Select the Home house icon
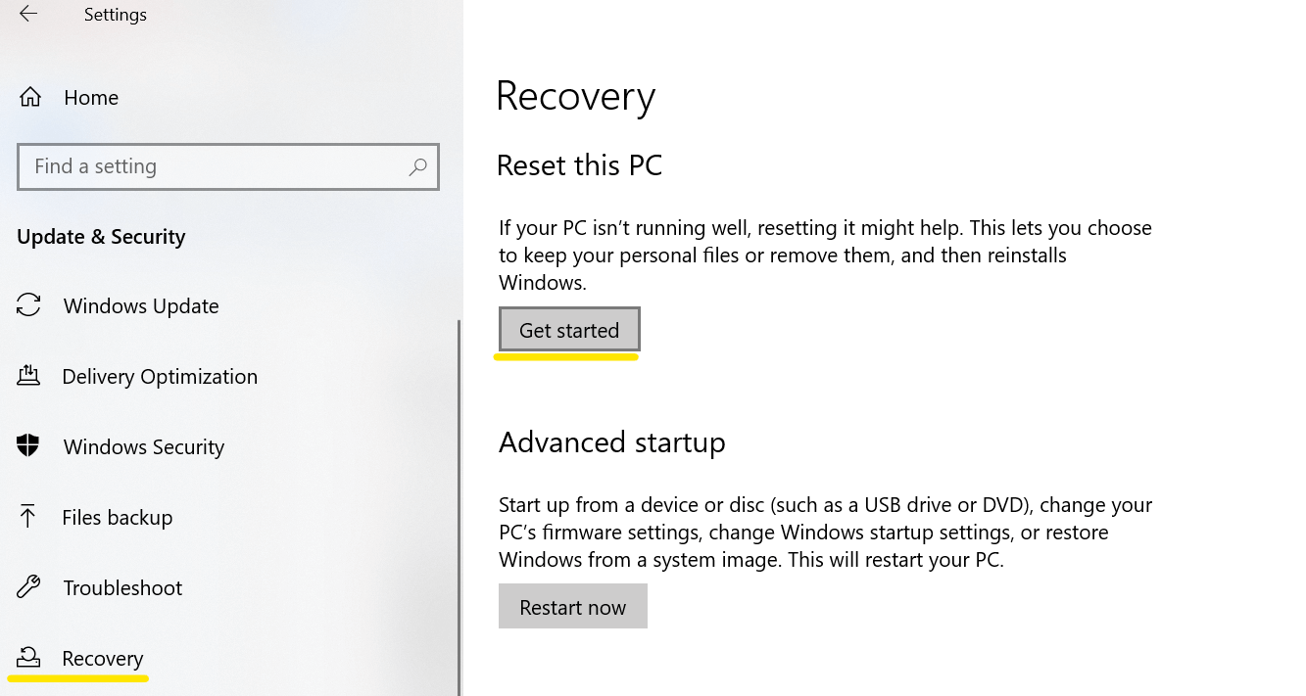 point(28,96)
